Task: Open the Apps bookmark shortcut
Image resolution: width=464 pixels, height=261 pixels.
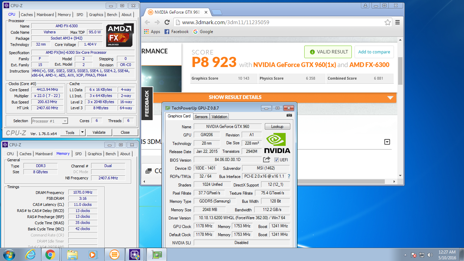Action: (x=152, y=32)
